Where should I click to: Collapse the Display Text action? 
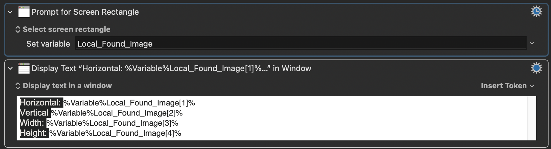click(10, 68)
